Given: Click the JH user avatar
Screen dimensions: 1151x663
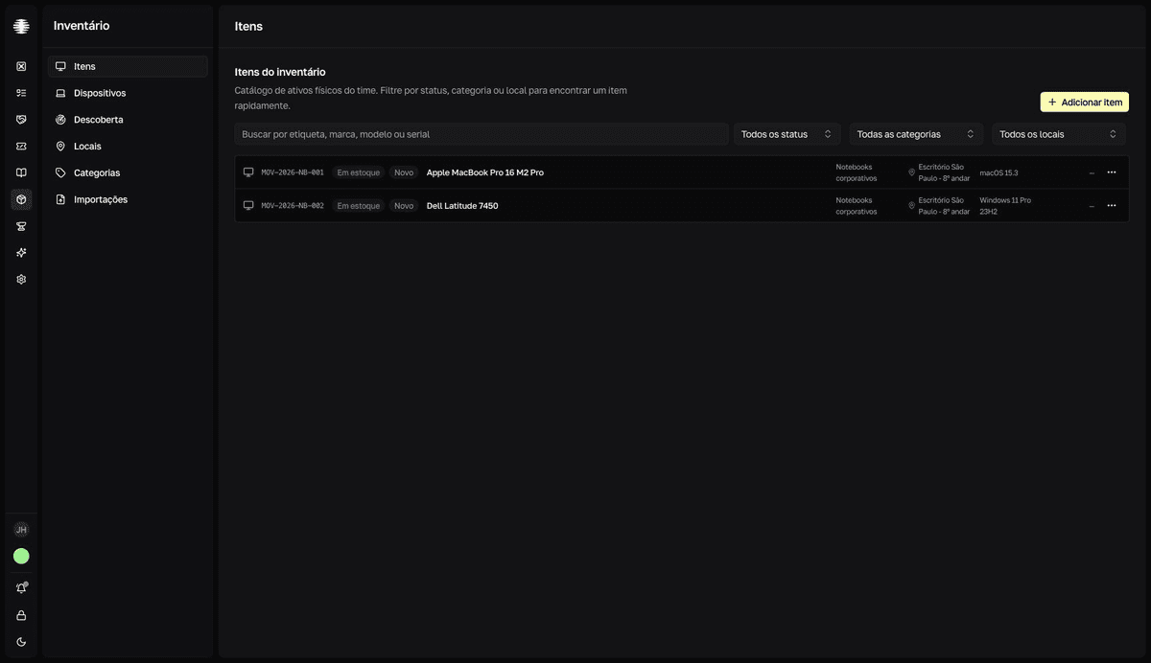Looking at the screenshot, I should coord(21,530).
